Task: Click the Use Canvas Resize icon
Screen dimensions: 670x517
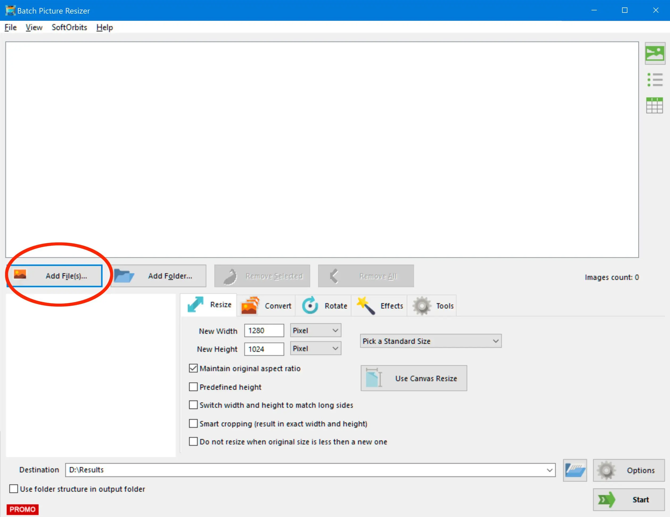Action: 375,378
